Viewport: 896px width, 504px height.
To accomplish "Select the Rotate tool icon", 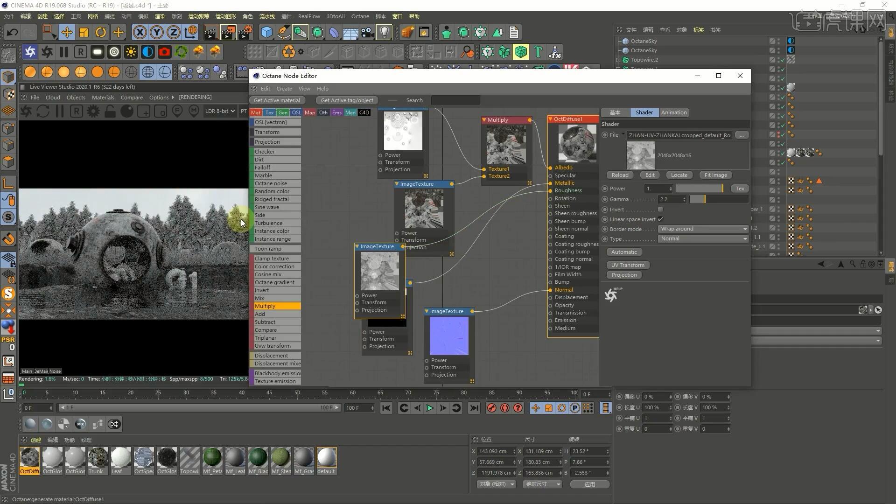I will click(x=101, y=32).
